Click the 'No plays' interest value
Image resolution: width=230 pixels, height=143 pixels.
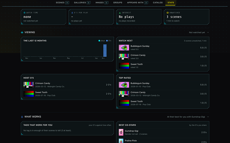126,17
